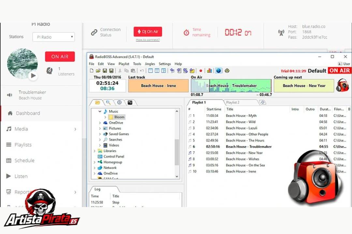The image size is (352, 234).
Task: Click the chain link Connection Status icon
Action: click(94, 32)
